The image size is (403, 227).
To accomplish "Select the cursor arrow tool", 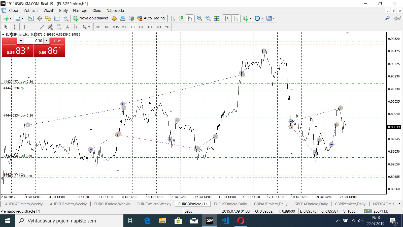I will (x=6, y=27).
